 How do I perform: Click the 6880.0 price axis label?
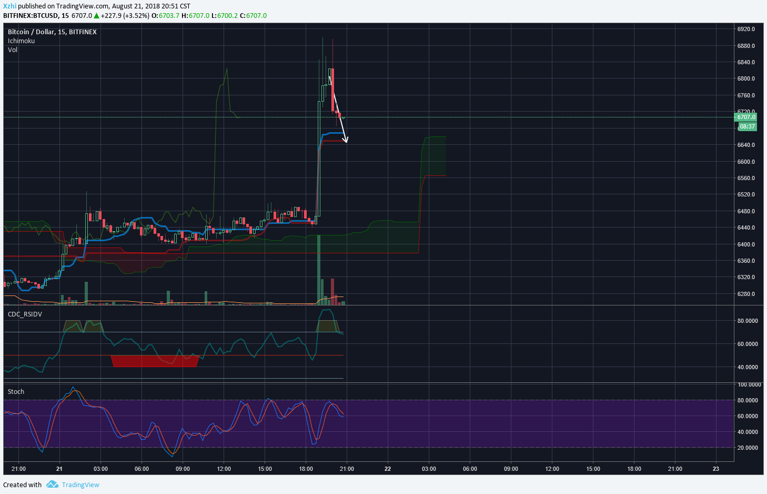coord(746,46)
